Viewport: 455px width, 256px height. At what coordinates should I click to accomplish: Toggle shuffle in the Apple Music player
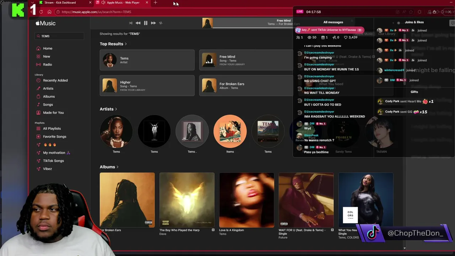tap(130, 23)
